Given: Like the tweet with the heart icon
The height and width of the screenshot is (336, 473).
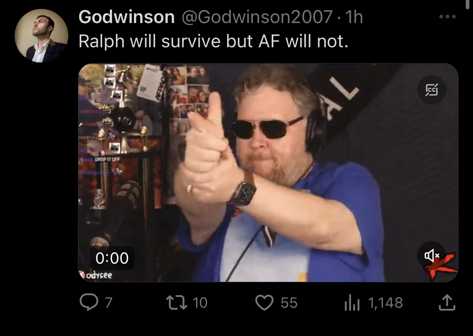Looking at the screenshot, I should coord(264,302).
